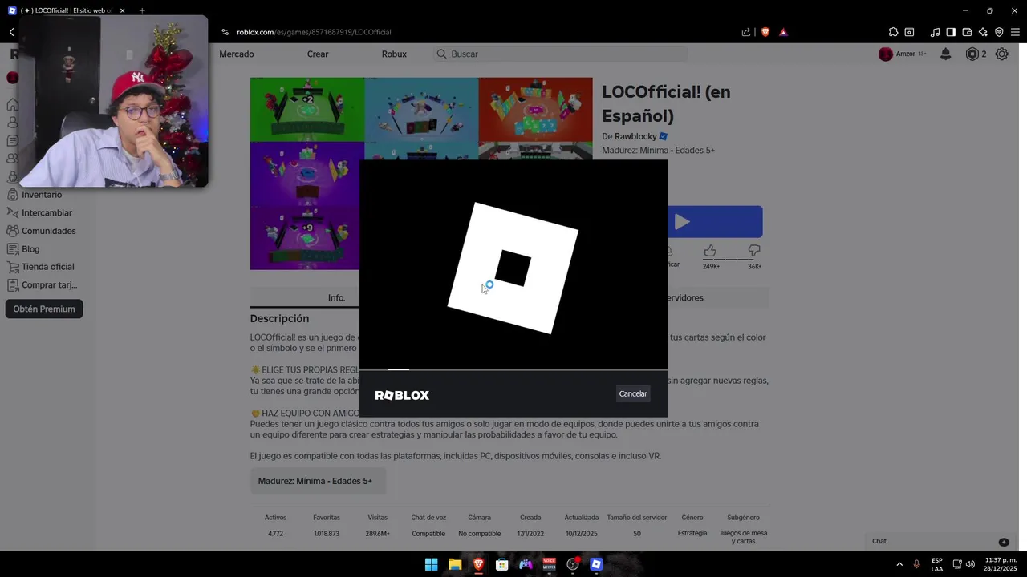1027x577 pixels.
Task: Click the Madurez: Mínima Edades 5+ badge
Action: pyautogui.click(x=318, y=481)
